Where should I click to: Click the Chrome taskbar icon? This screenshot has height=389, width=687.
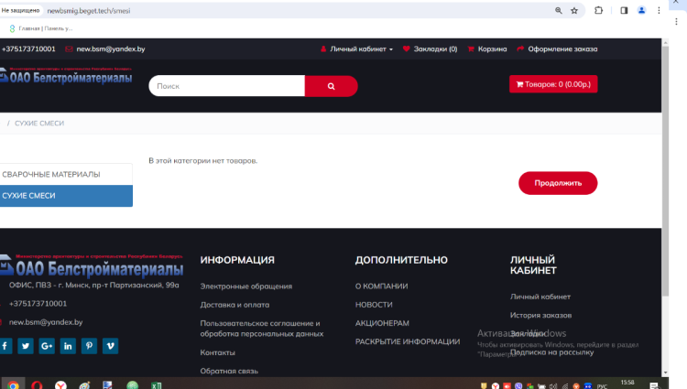[13, 385]
